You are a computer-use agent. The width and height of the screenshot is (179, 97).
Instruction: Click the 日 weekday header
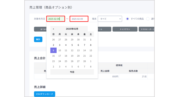coord(53,34)
